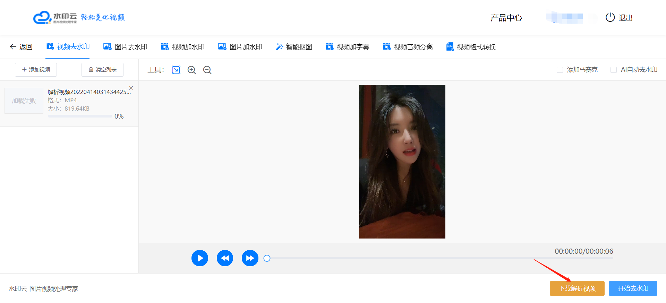Click the 添加视频 button
This screenshot has width=666, height=303.
point(36,70)
